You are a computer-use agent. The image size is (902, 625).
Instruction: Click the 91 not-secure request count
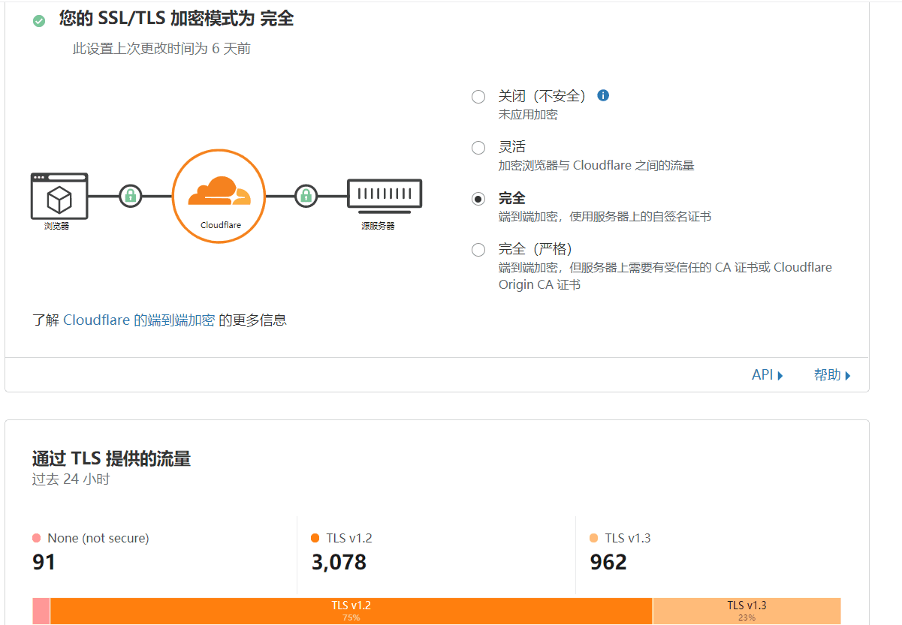44,562
